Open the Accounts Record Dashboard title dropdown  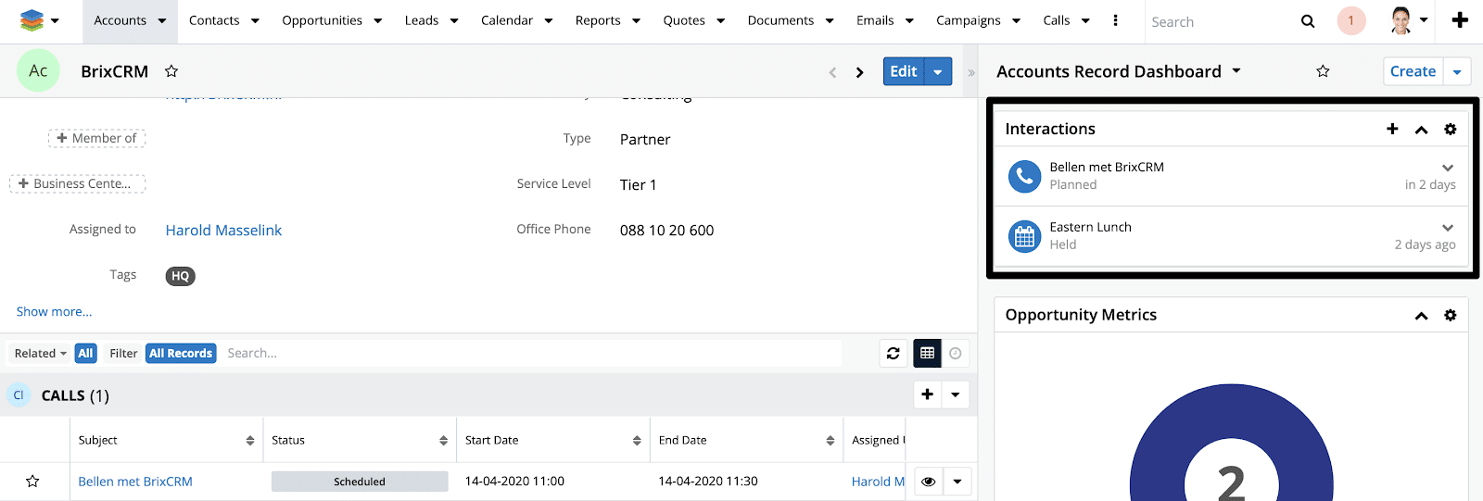coord(1236,71)
